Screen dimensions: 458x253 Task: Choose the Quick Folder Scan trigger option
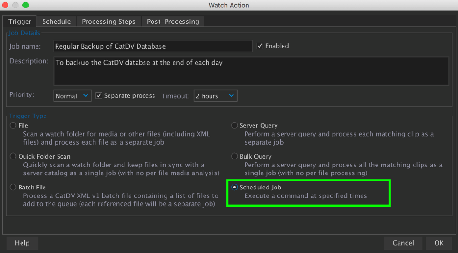[x=14, y=156]
